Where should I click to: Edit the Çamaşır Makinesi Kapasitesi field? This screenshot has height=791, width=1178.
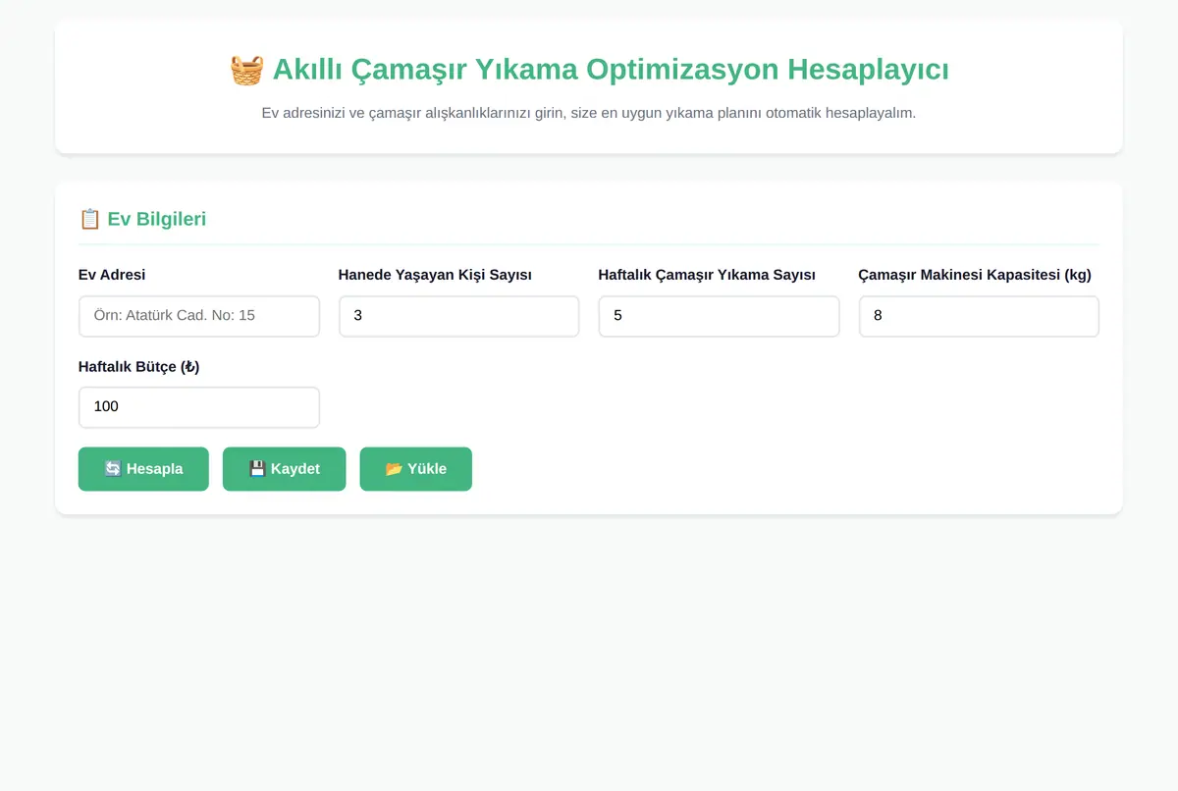pyautogui.click(x=979, y=316)
